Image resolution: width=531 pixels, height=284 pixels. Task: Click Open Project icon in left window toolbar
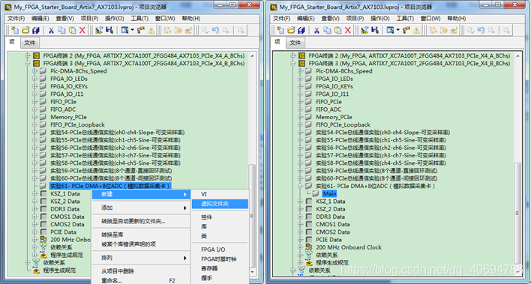point(25,31)
